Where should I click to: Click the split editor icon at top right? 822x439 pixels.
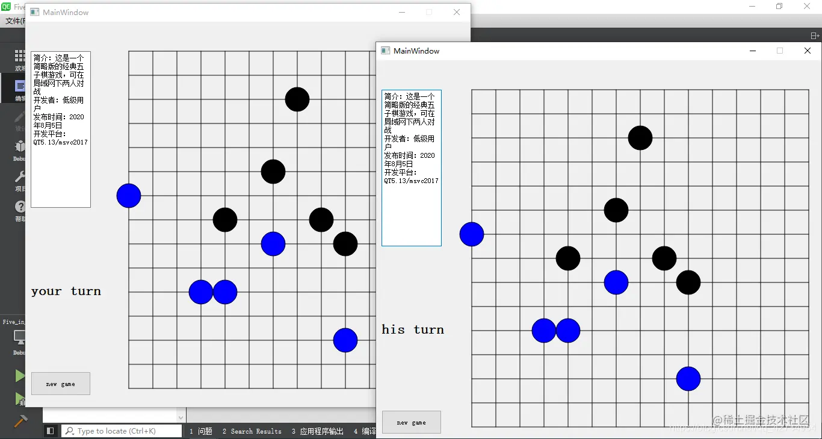point(815,36)
